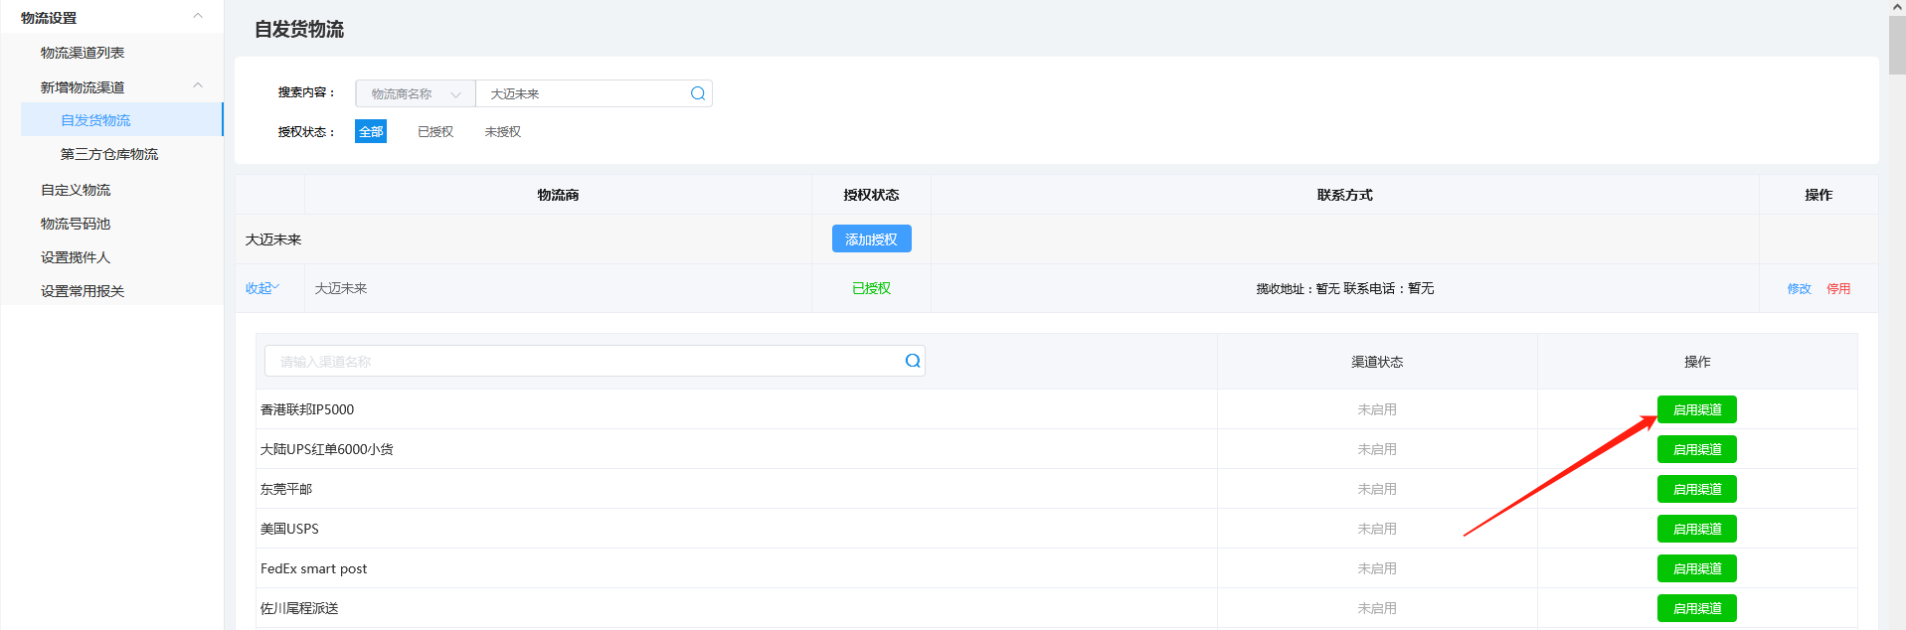
Task: Click the channel name search magnifier icon
Action: (912, 361)
